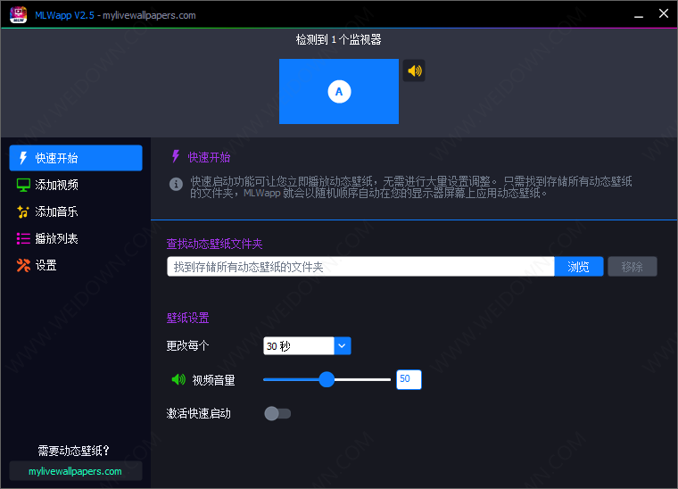Click the 更改每个 label

point(187,345)
